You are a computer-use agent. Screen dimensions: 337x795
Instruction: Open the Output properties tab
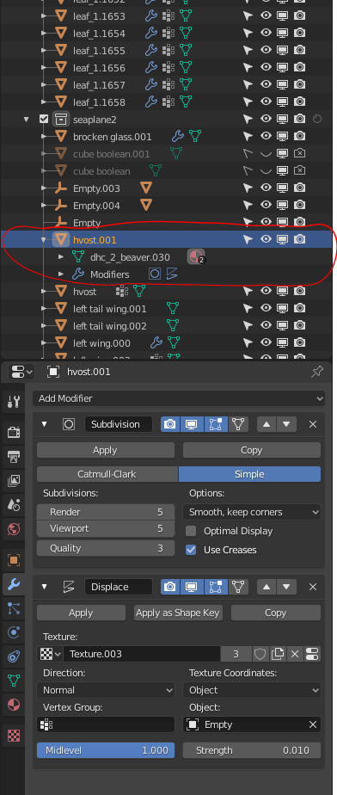[x=13, y=456]
